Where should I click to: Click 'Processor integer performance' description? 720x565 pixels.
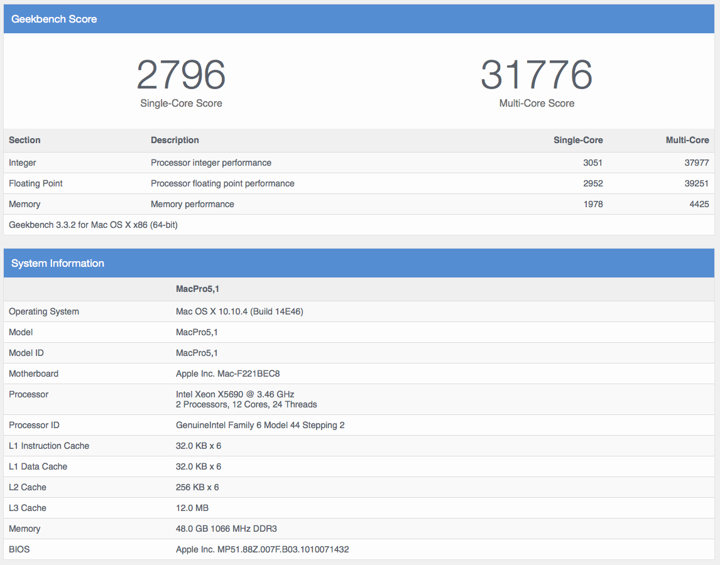point(210,163)
